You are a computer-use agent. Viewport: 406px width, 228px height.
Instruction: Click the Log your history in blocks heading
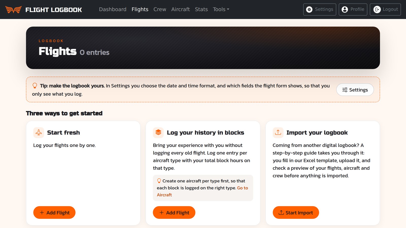click(x=206, y=132)
